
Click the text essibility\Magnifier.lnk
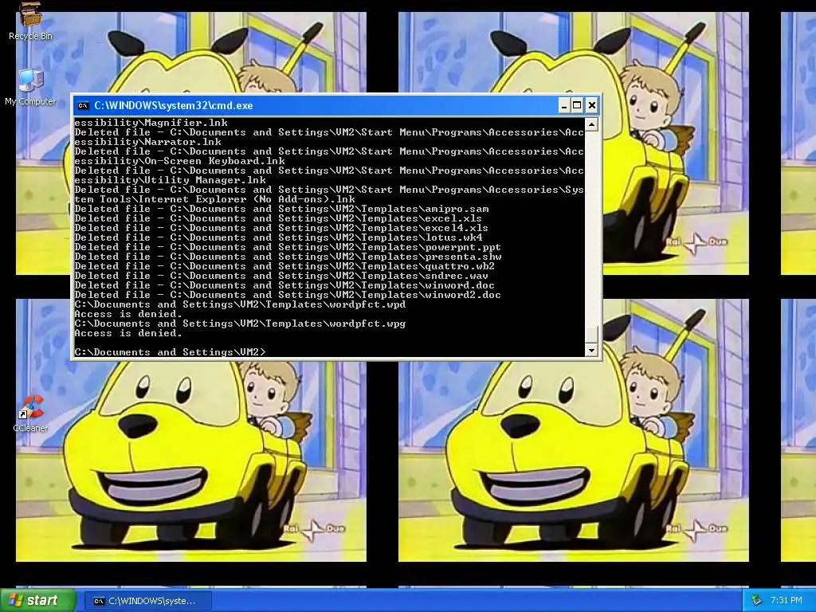151,123
